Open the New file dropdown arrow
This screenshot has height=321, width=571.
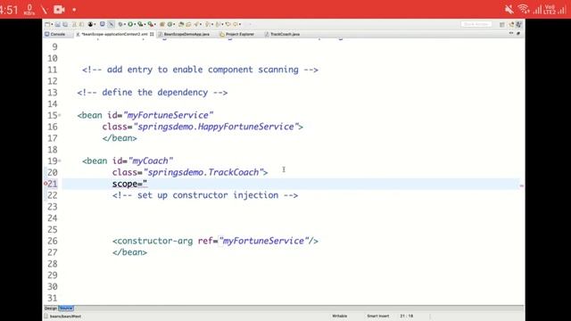(x=52, y=24)
